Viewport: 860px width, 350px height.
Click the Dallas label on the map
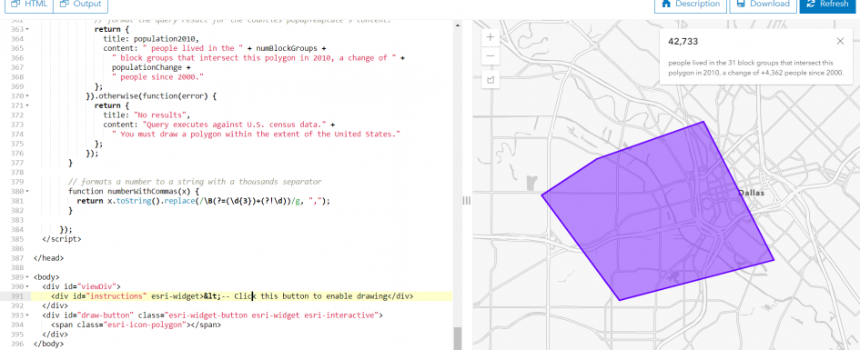[x=752, y=193]
